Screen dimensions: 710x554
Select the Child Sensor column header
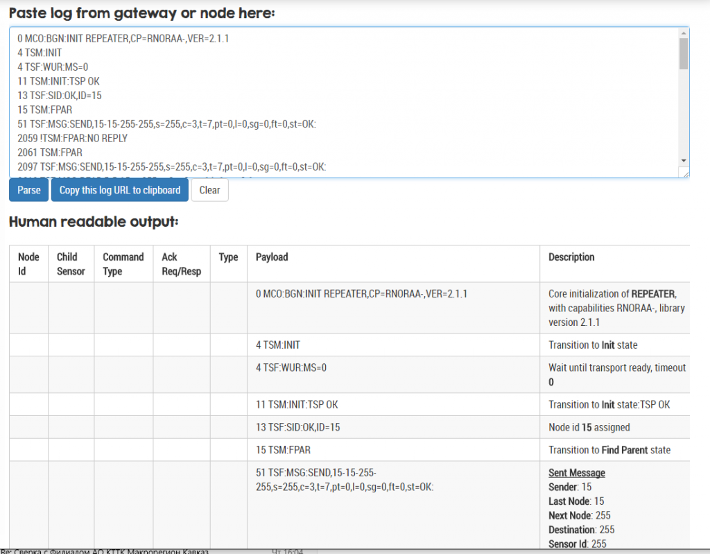71,264
